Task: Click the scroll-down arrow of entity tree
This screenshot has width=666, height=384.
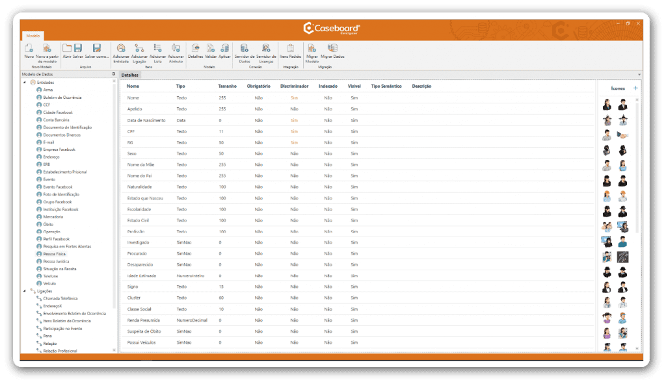Action: pos(114,350)
